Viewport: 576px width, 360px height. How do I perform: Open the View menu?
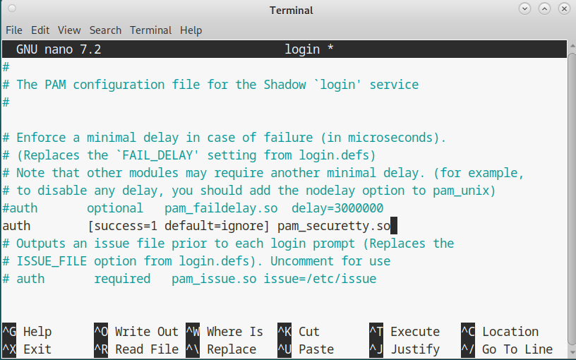click(x=69, y=30)
